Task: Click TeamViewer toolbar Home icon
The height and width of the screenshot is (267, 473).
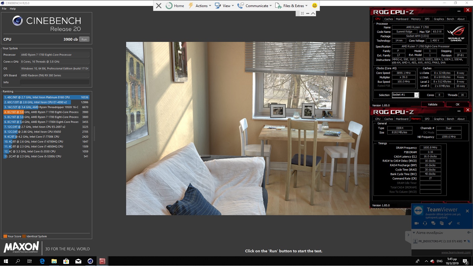Action: 169,6
